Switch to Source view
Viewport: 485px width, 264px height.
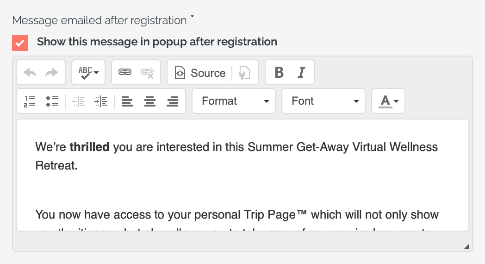pyautogui.click(x=200, y=73)
